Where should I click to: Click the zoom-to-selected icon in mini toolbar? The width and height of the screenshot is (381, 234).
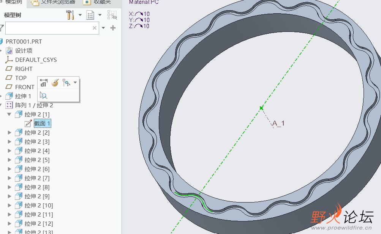44,96
